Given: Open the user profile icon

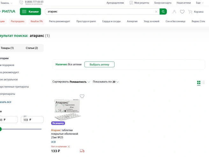Looking at the screenshot, I should (x=174, y=12).
